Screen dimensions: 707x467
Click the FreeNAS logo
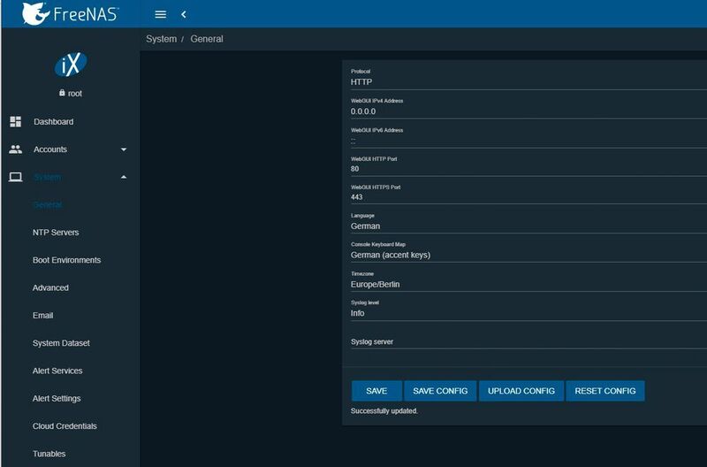tap(70, 13)
